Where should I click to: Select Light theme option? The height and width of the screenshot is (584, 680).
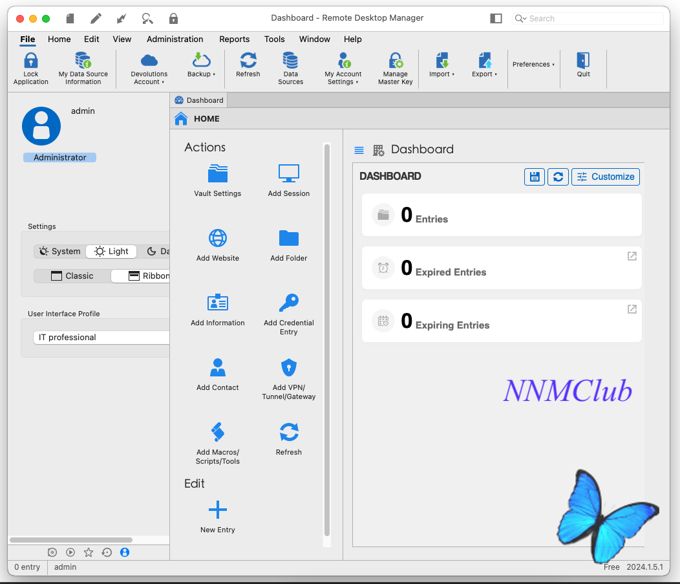pyautogui.click(x=111, y=251)
